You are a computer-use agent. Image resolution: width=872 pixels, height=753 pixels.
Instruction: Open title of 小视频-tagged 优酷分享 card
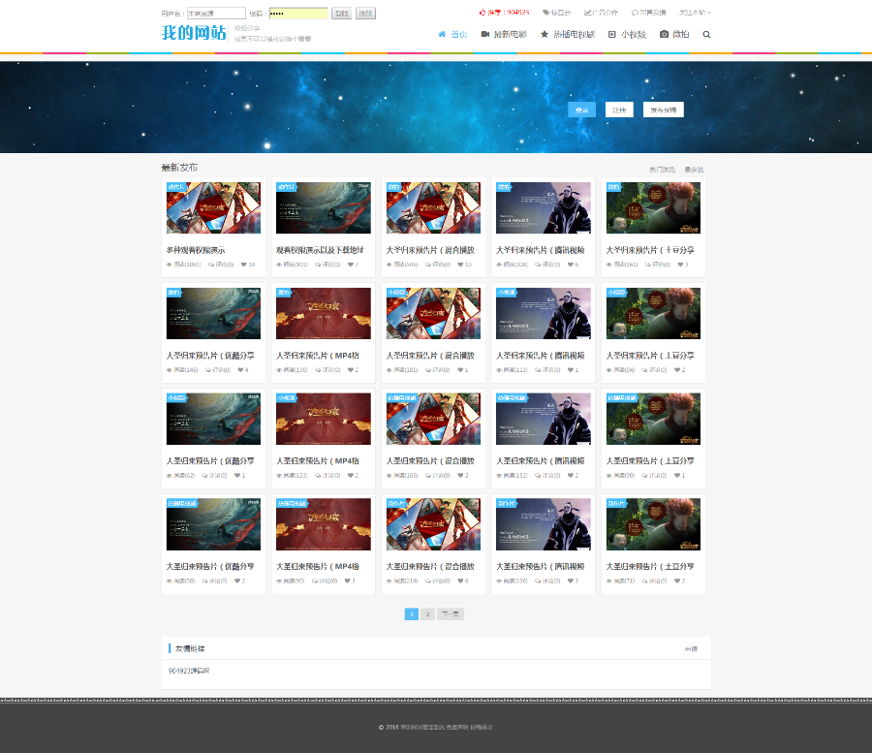210,461
